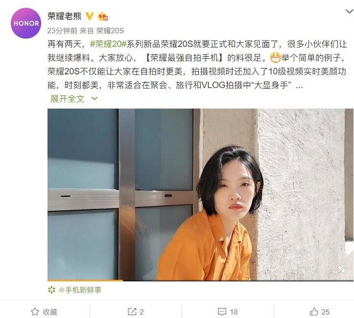Viewport: 354px width, 318px height.
Task: Repost using the share icon showing 2
Action: 136,312
